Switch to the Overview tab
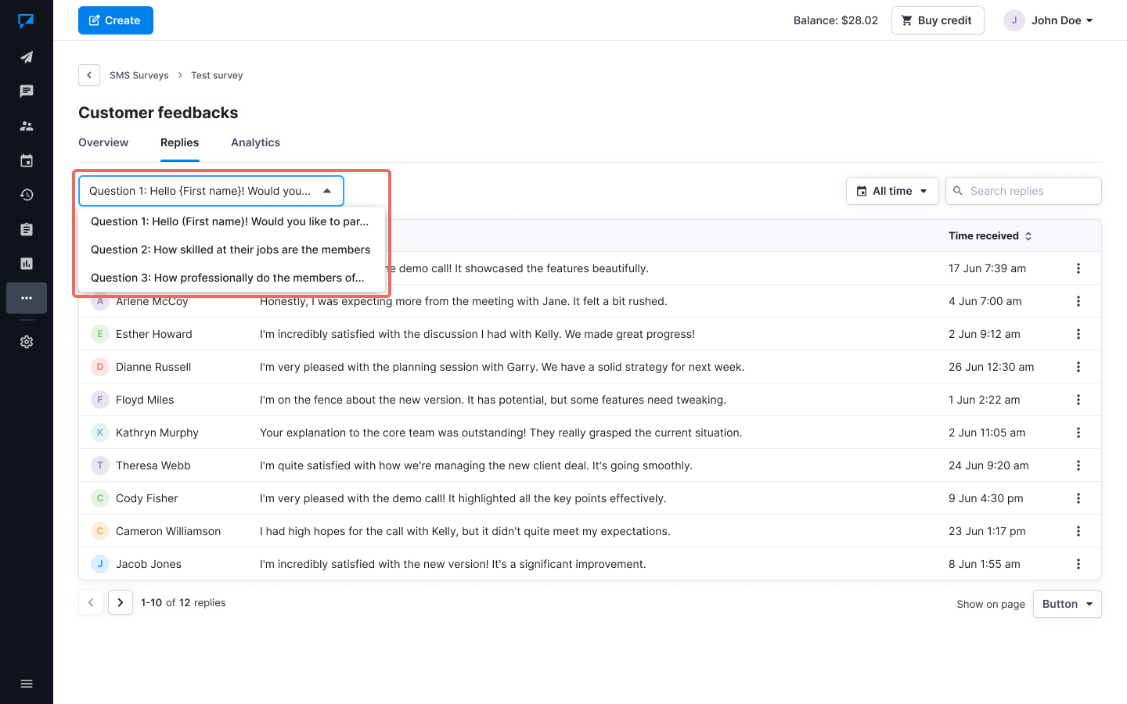 (103, 142)
